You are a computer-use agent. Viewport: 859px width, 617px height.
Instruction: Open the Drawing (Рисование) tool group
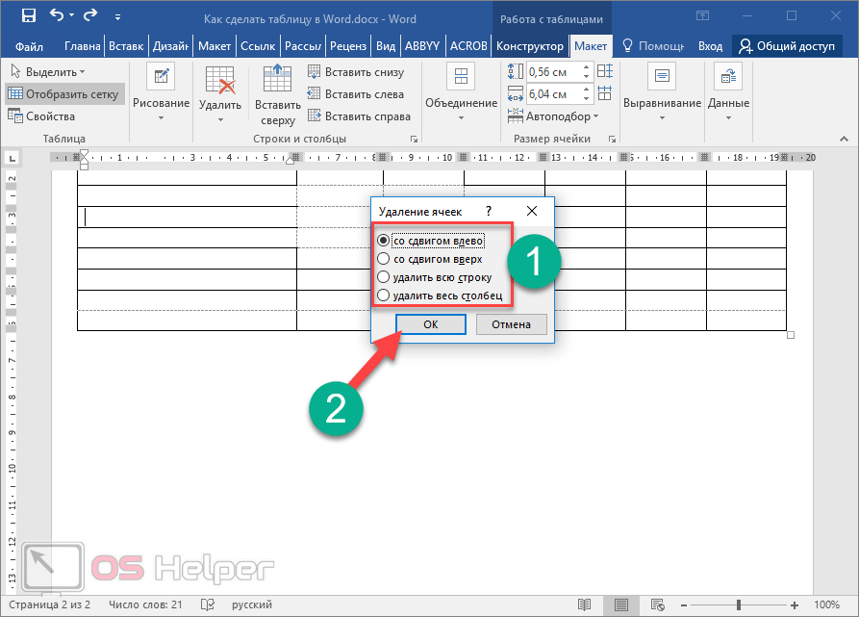click(161, 93)
